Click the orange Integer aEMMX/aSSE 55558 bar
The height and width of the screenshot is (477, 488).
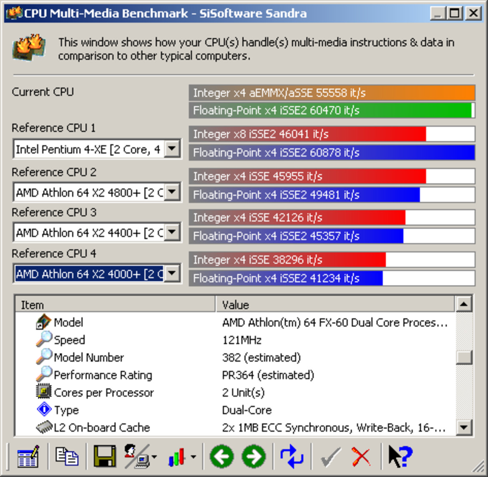(332, 92)
